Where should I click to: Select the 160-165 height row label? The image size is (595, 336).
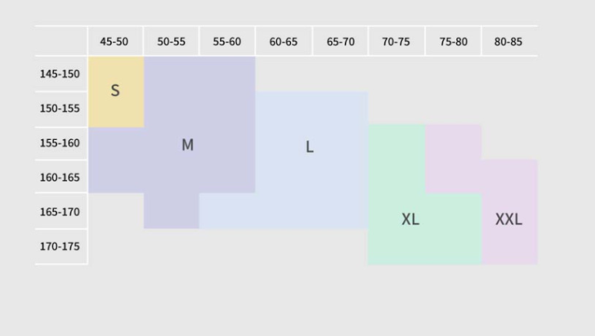[x=60, y=178]
